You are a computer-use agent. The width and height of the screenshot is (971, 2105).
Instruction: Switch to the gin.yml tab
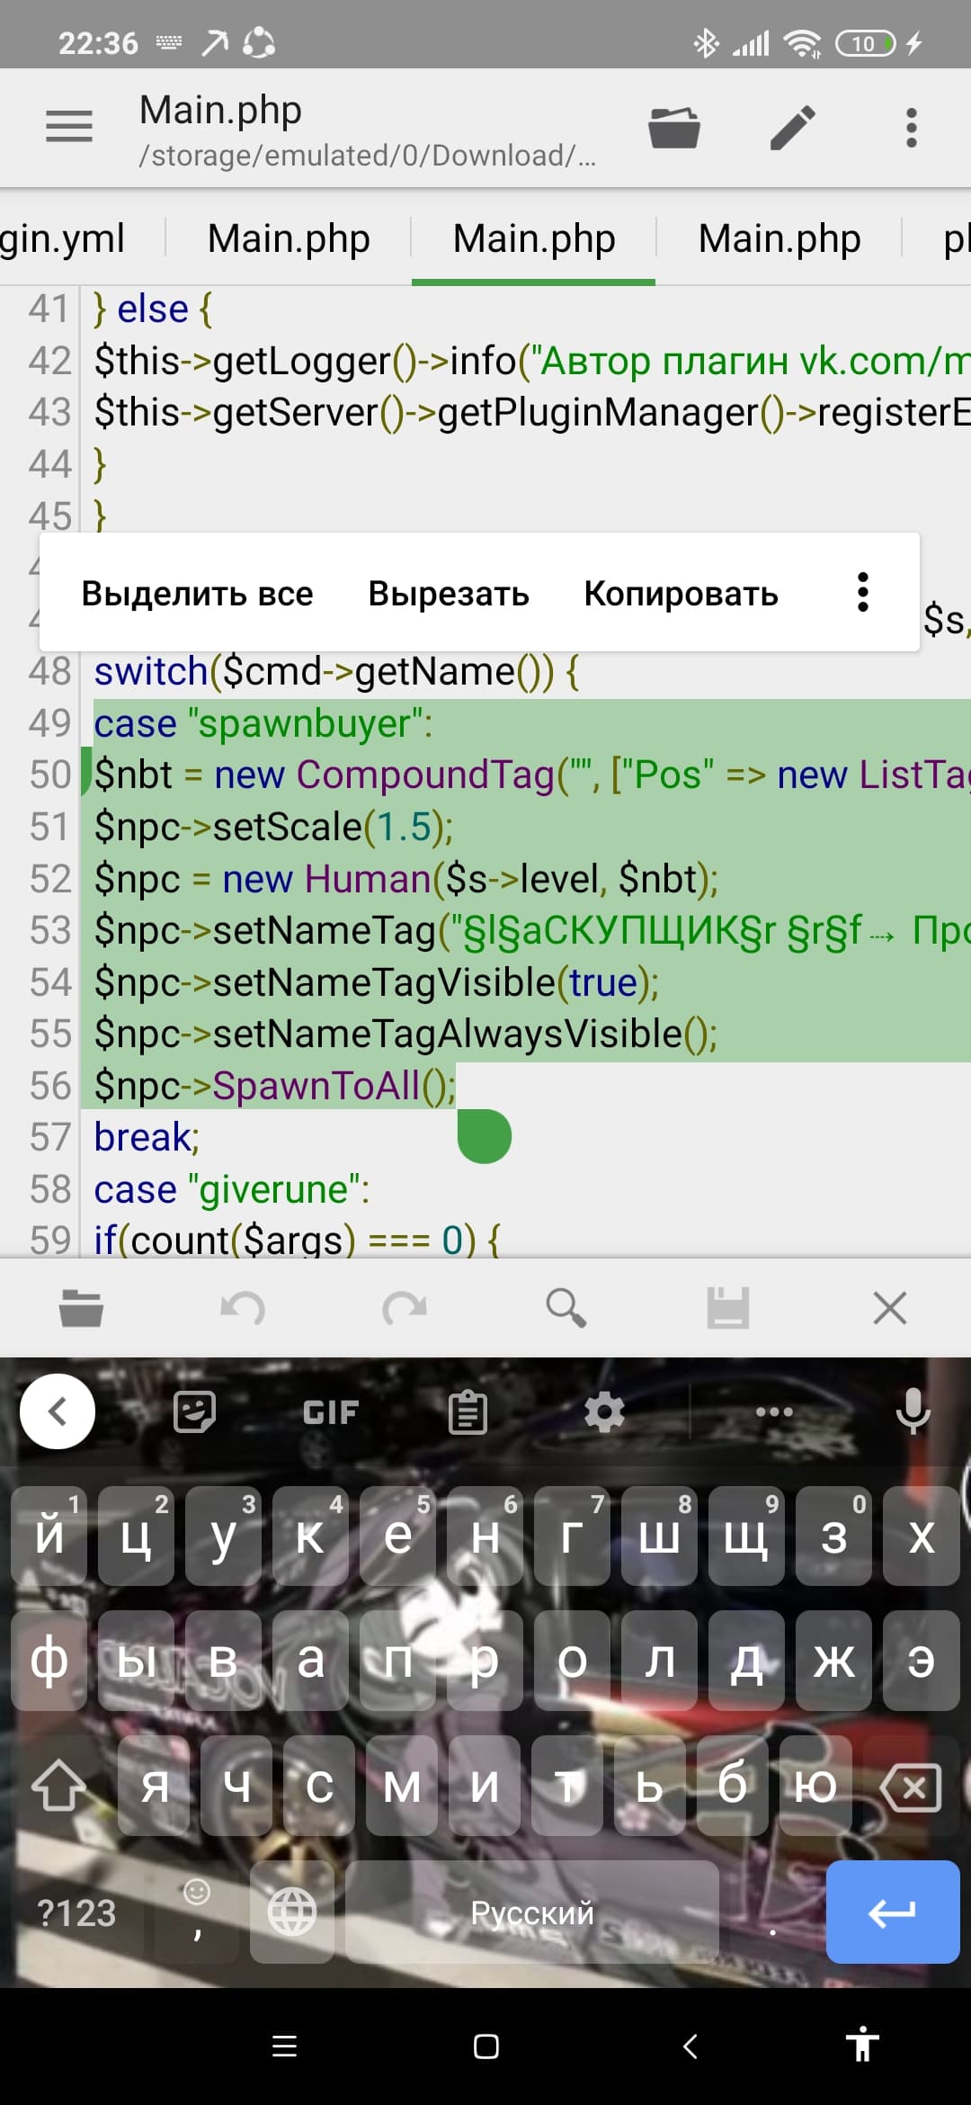click(63, 239)
